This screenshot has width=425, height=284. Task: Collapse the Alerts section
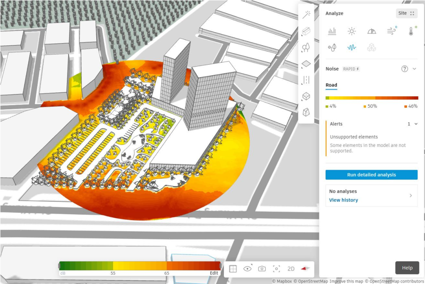(x=416, y=124)
